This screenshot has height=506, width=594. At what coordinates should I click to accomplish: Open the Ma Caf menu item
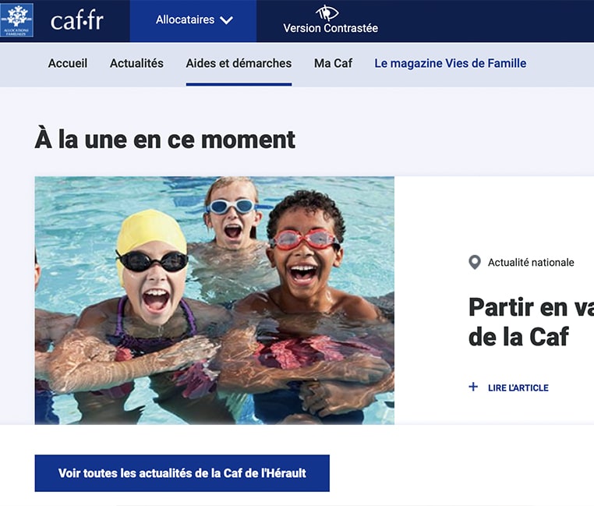(x=334, y=63)
